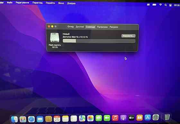Select the Сховище tab
Screen dimensions: 180x124
[90, 27]
